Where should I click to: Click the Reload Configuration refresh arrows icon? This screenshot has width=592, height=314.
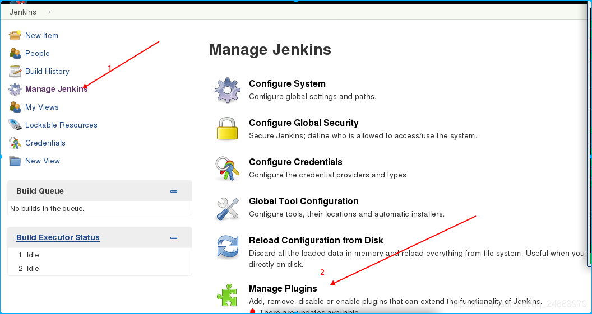(228, 247)
